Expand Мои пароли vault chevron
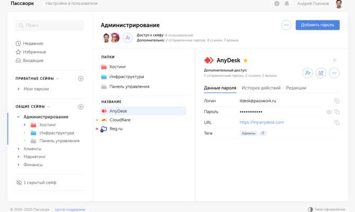 point(19,89)
